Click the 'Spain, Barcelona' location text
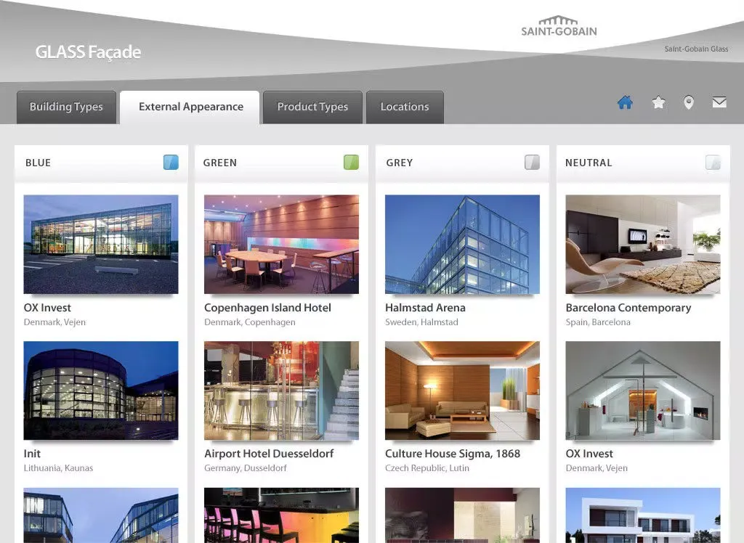This screenshot has width=744, height=543. pyautogui.click(x=598, y=322)
